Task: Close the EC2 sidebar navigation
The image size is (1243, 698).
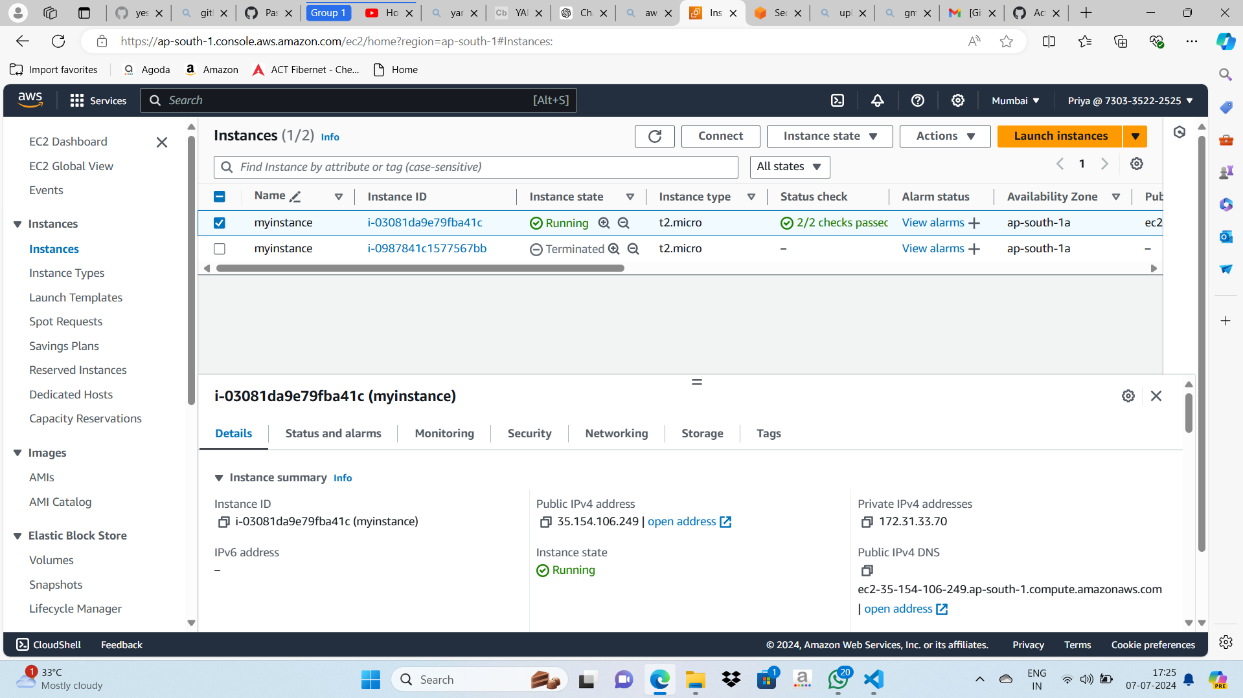Action: pyautogui.click(x=162, y=142)
